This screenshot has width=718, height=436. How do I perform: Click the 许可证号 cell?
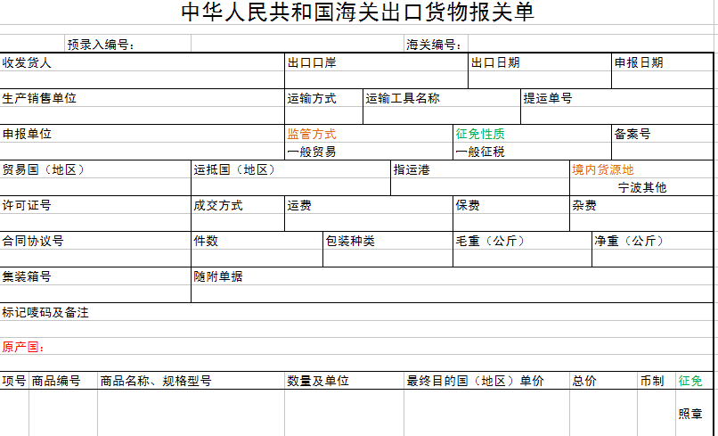pos(95,205)
